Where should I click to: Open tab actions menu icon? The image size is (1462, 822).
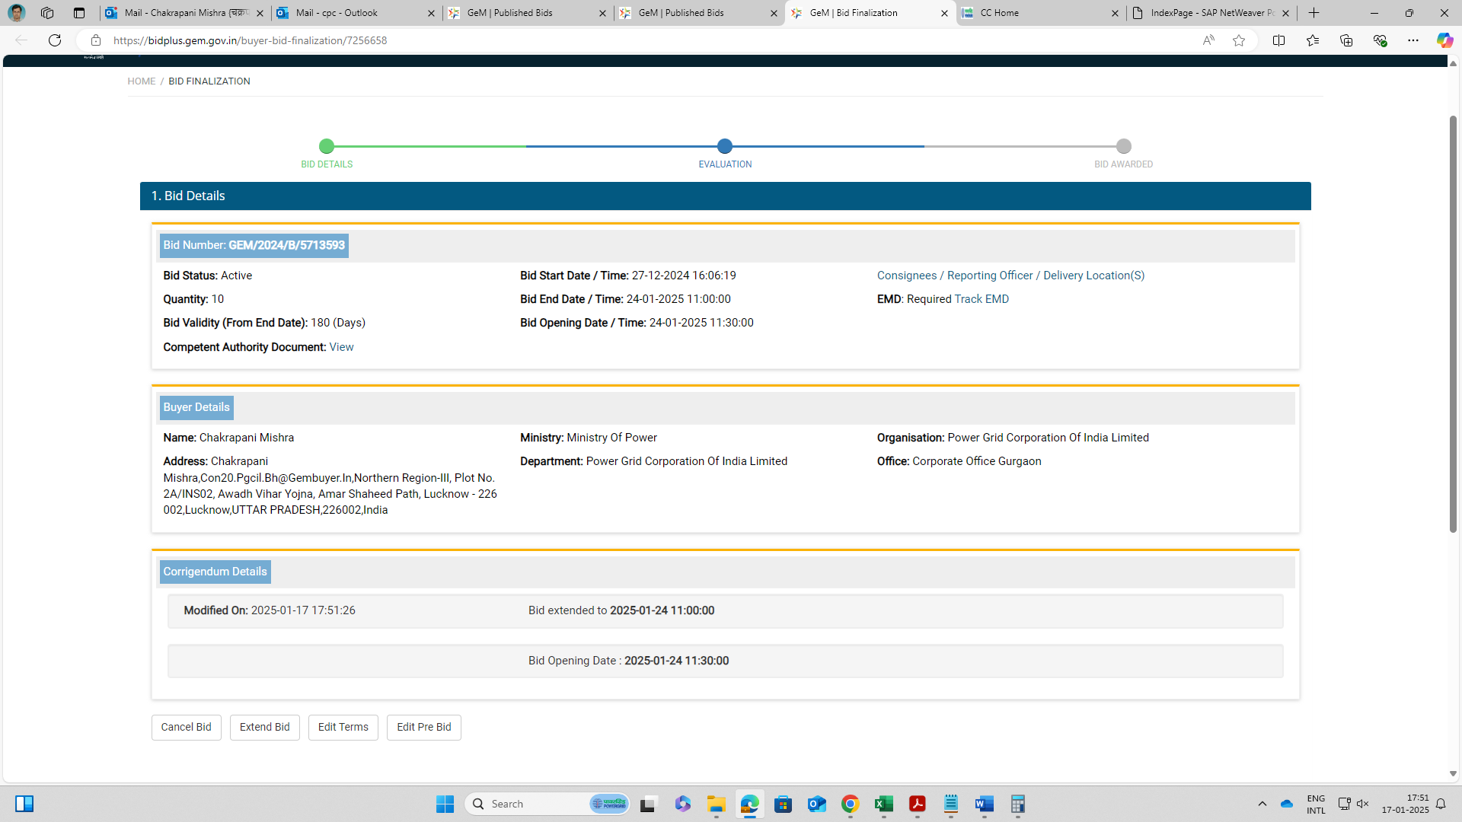click(79, 13)
